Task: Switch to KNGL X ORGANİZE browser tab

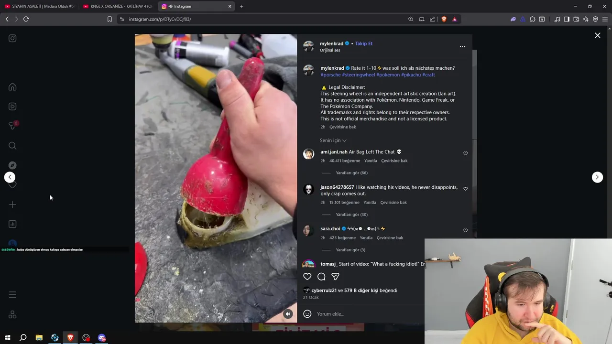Action: [x=118, y=6]
